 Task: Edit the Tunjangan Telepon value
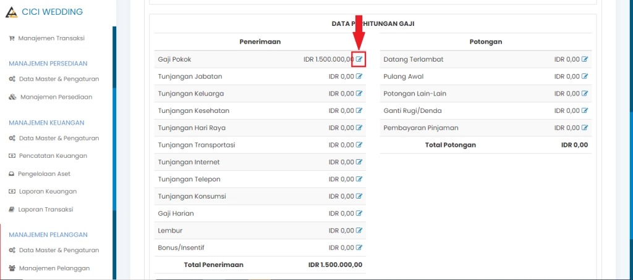359,179
